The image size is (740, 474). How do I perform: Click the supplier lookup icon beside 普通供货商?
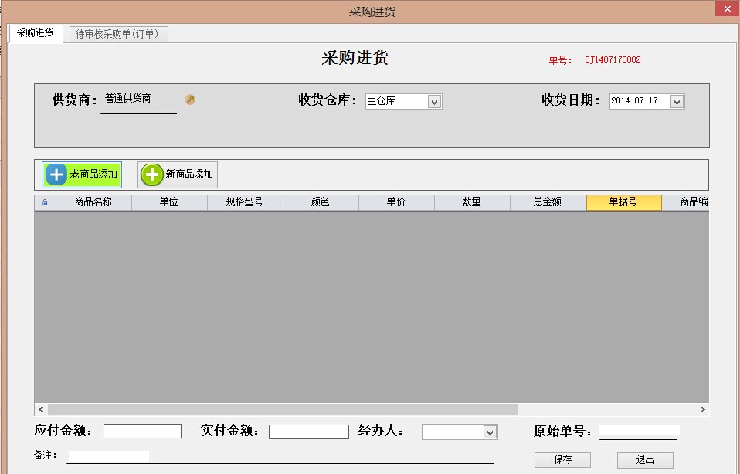click(190, 100)
